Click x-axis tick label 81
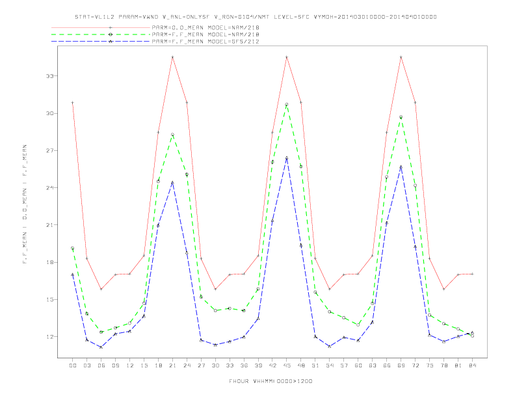The image size is (515, 398). (x=458, y=365)
